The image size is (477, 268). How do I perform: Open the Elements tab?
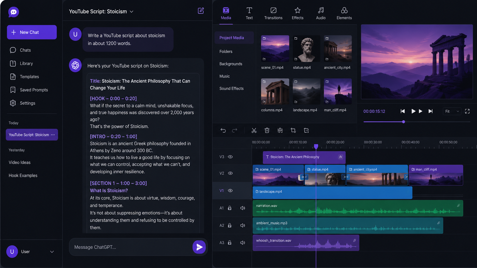pyautogui.click(x=344, y=13)
